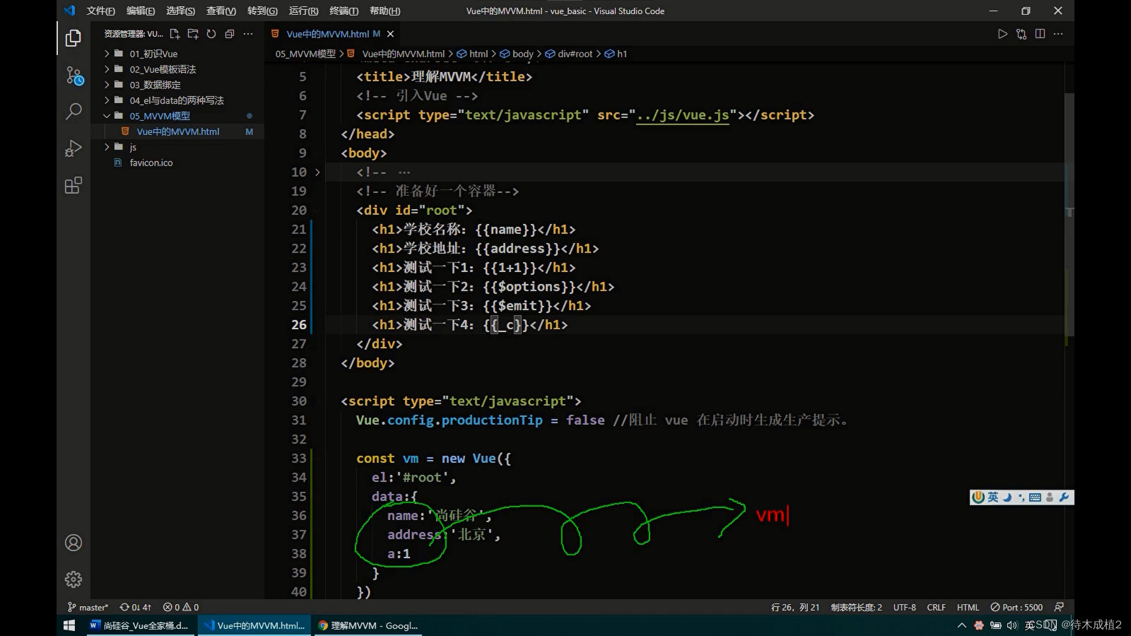
Task: Open the Explorer view in activity bar
Action: [x=73, y=38]
